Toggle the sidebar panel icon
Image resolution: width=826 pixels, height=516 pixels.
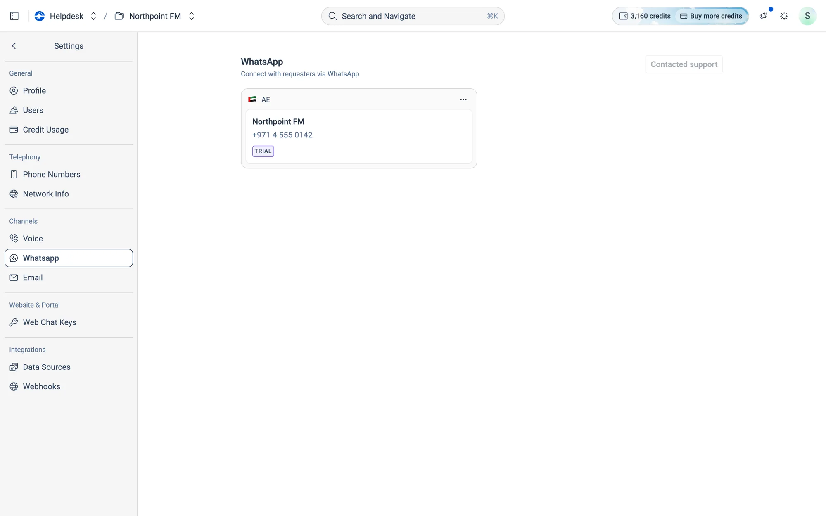tap(14, 16)
